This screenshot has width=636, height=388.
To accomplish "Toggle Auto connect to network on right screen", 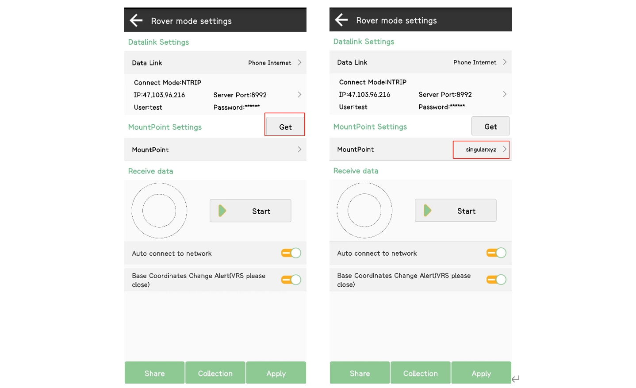I will coord(496,253).
